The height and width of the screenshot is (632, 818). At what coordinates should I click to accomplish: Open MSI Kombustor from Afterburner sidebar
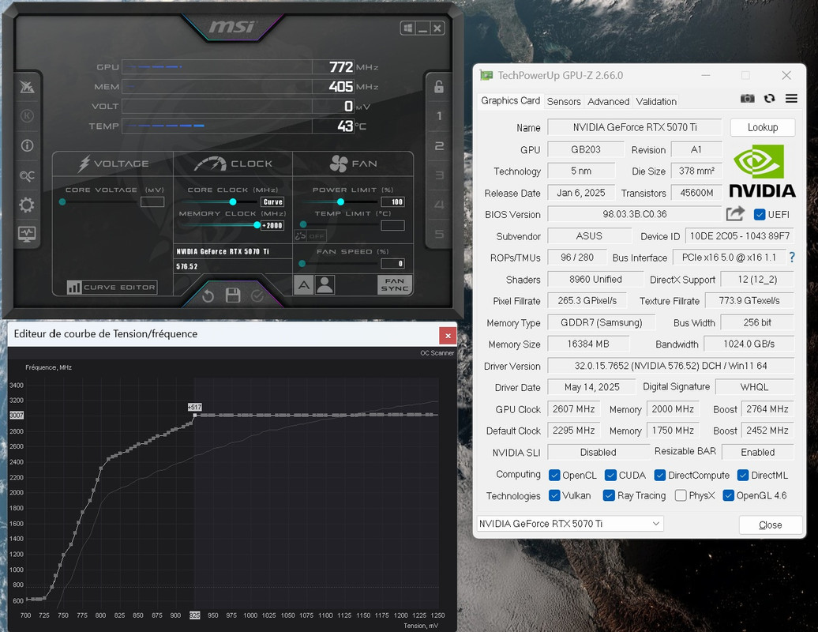tap(27, 87)
